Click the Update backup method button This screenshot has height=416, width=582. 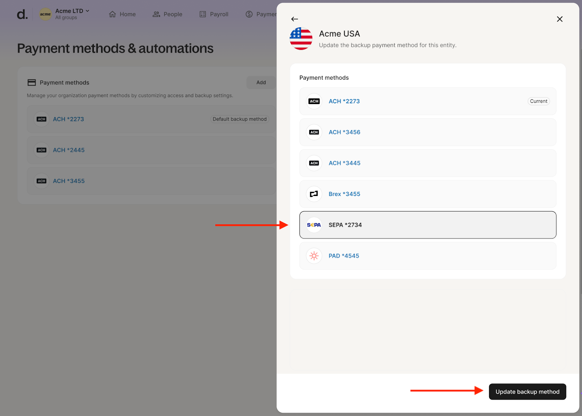[x=527, y=392]
